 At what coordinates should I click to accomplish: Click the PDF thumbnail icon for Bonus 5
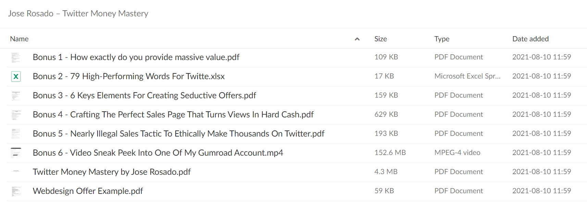point(16,134)
